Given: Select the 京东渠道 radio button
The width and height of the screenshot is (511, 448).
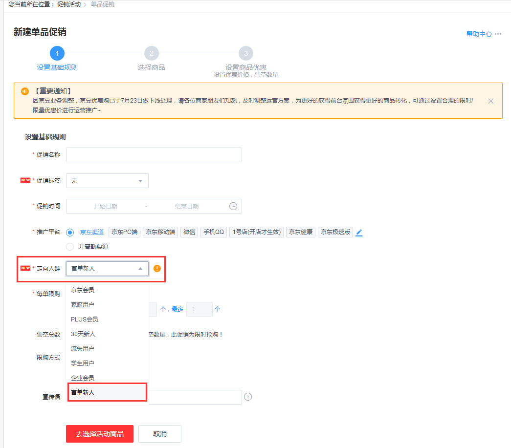Looking at the screenshot, I should 70,233.
